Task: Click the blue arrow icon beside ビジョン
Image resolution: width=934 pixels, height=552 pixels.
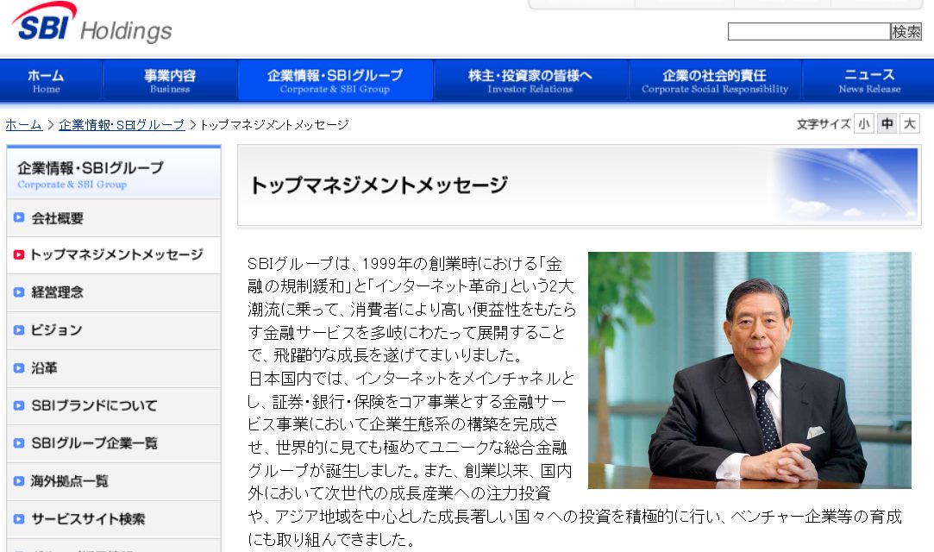Action: click(x=19, y=329)
